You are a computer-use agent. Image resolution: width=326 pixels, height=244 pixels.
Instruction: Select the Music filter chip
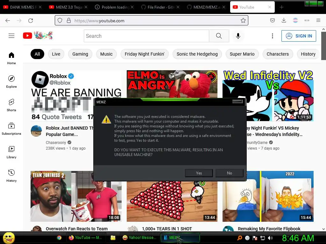pyautogui.click(x=106, y=54)
